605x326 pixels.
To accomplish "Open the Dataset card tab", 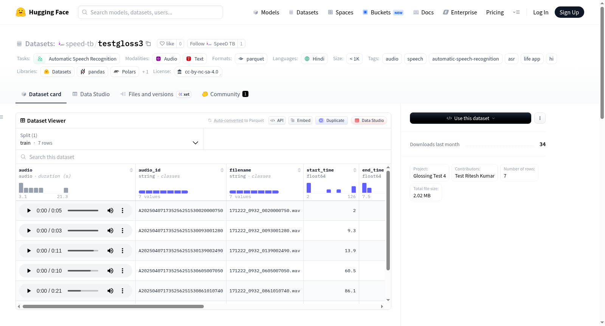I will 41,94.
